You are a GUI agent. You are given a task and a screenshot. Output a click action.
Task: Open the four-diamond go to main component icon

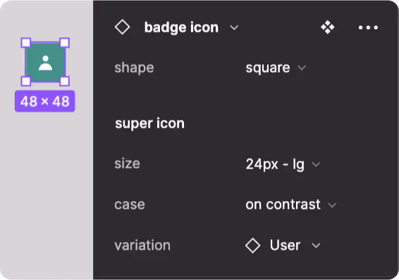[x=328, y=28]
